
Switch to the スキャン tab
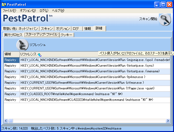[47, 28]
